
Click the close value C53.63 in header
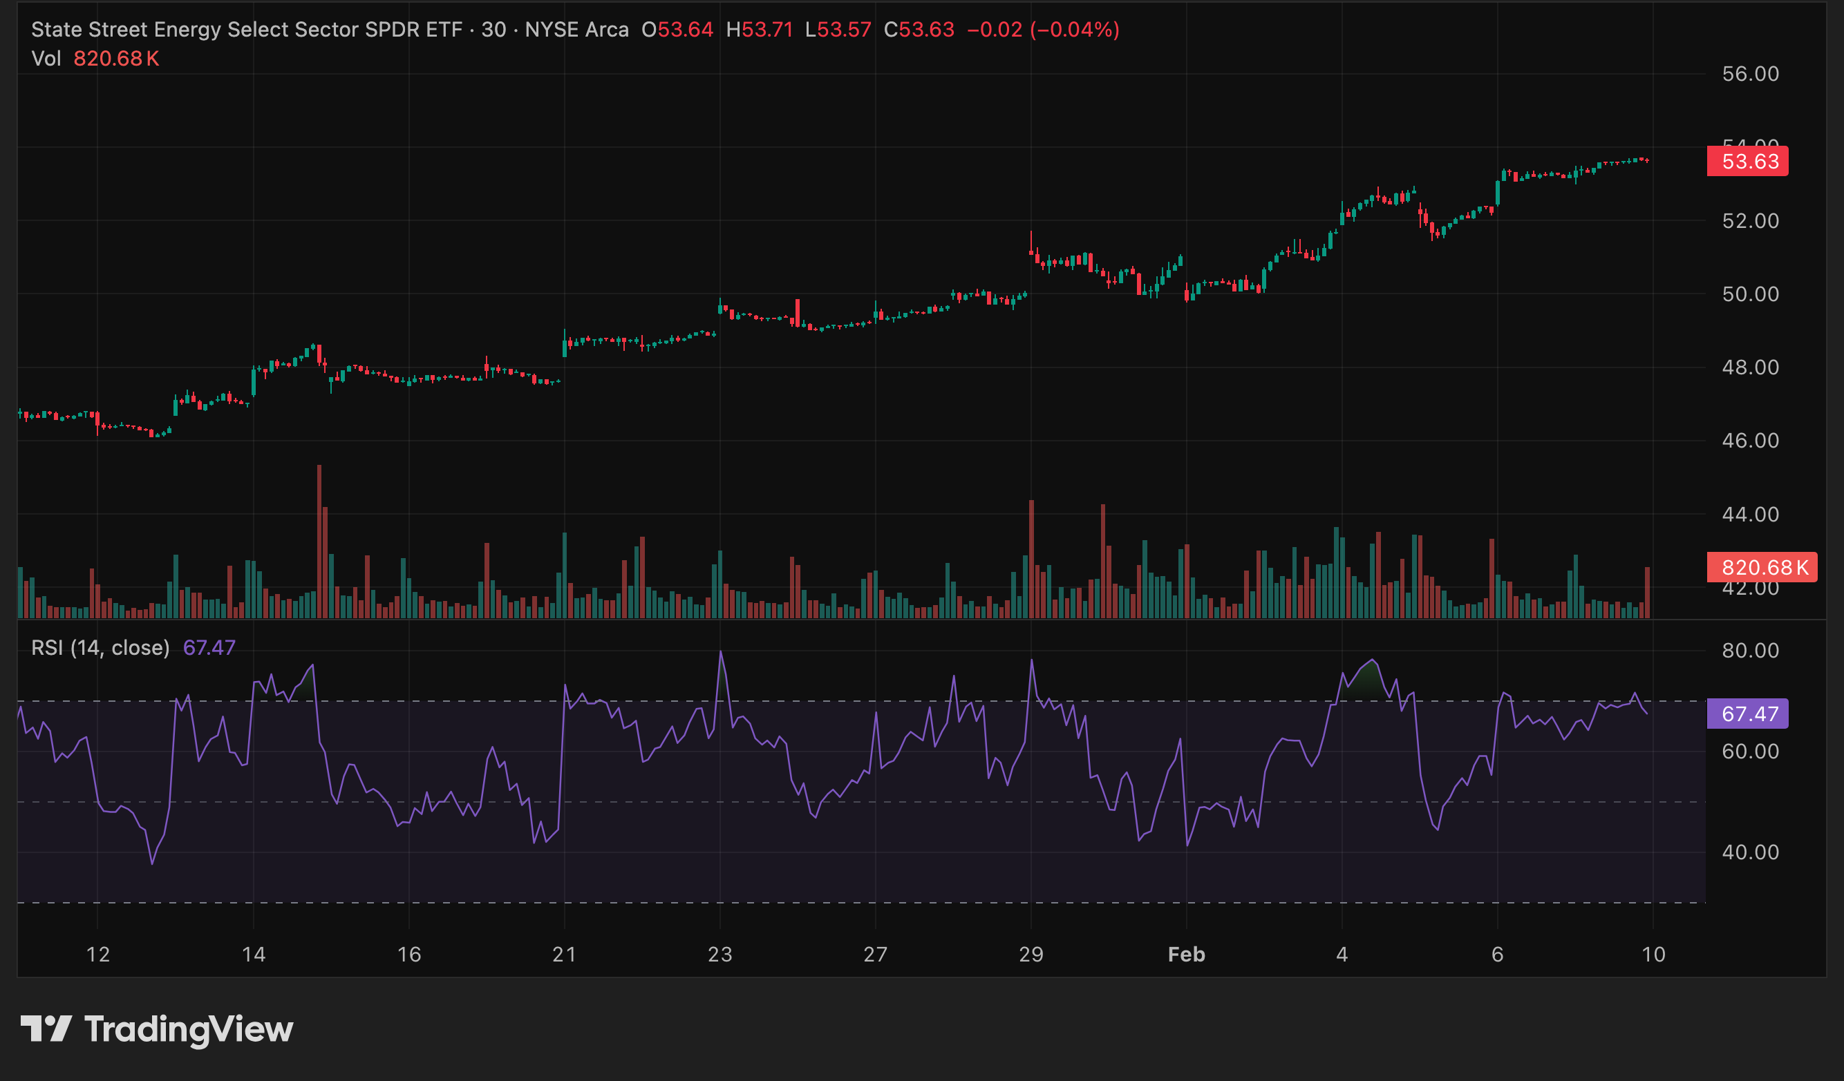click(x=919, y=29)
